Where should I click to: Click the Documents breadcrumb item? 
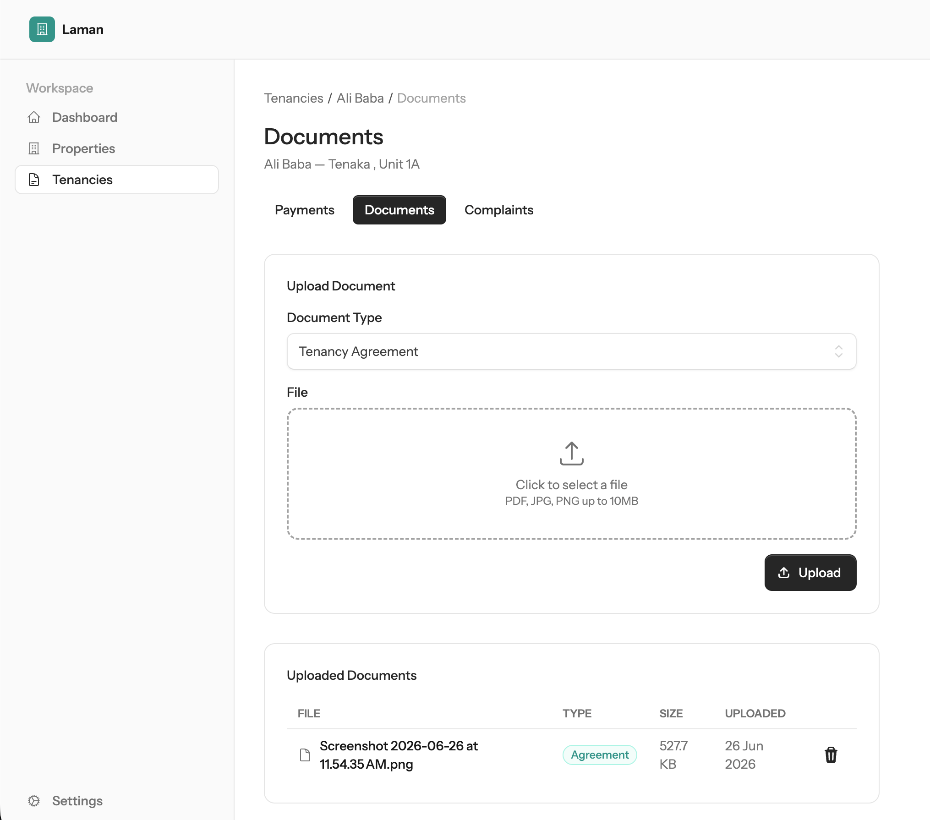(x=432, y=98)
